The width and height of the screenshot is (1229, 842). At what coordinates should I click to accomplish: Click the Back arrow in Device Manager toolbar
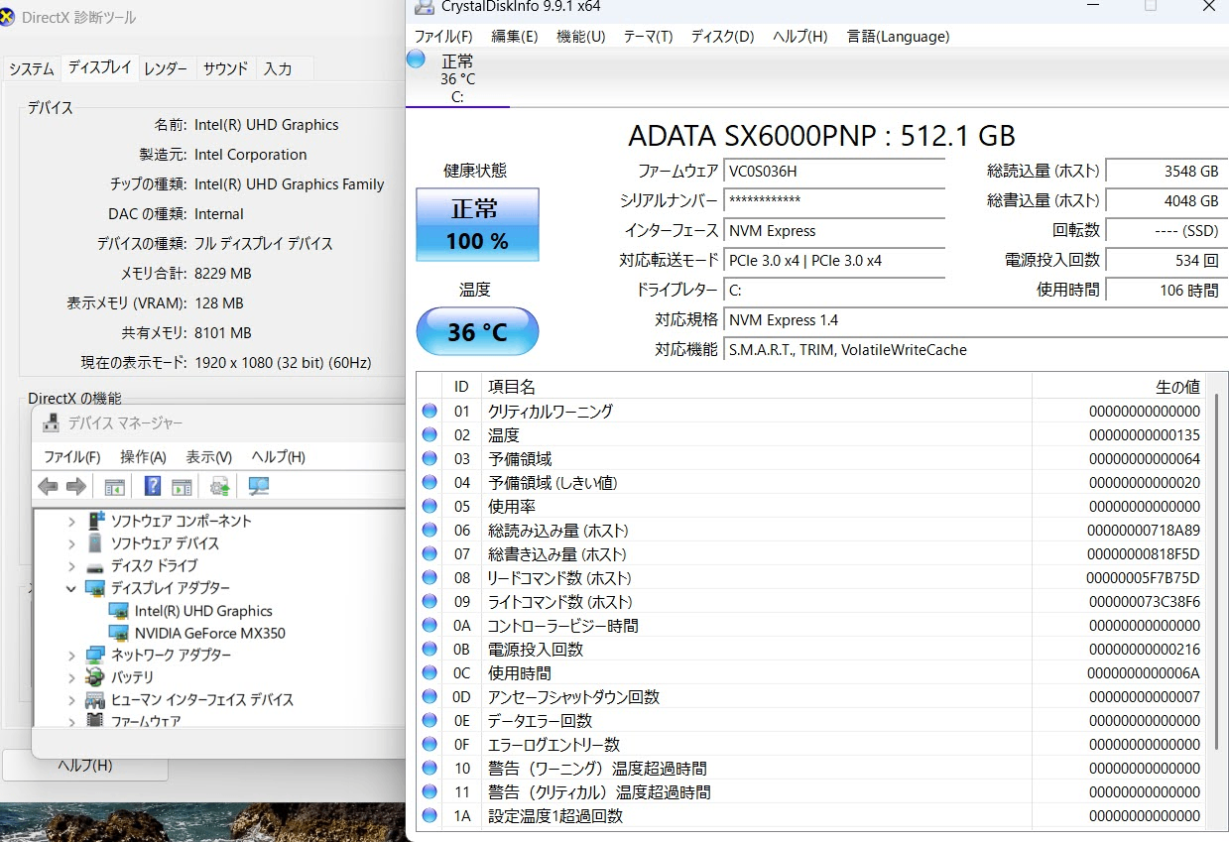pyautogui.click(x=48, y=486)
